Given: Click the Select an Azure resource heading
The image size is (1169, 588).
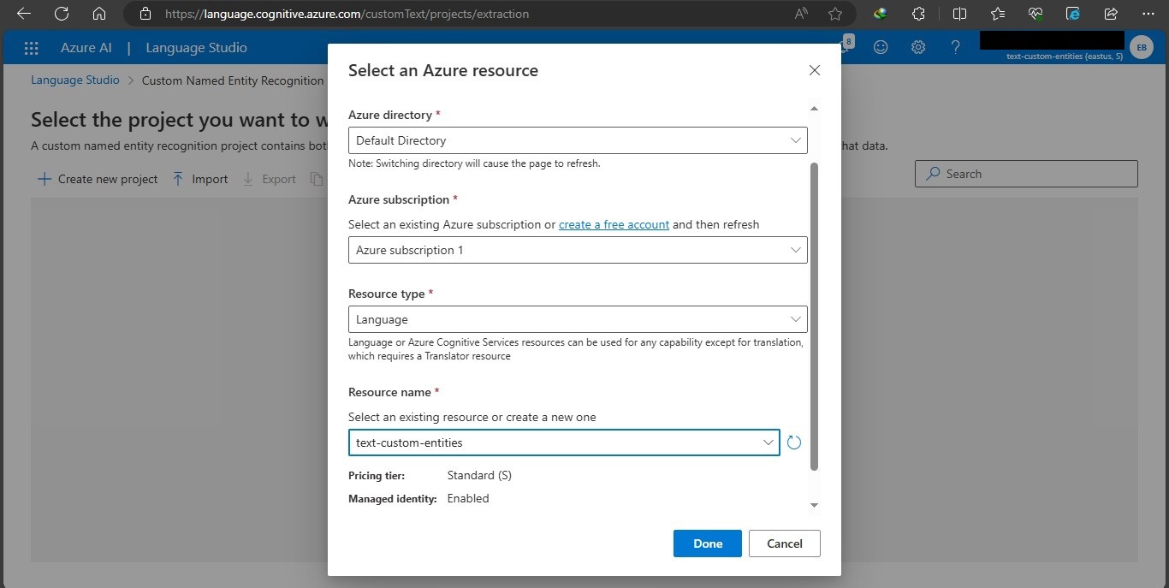Looking at the screenshot, I should (443, 70).
